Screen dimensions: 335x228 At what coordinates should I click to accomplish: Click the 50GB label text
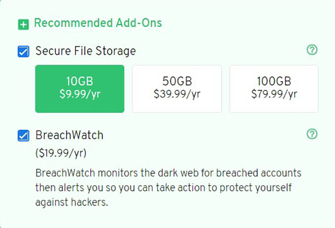tap(177, 81)
